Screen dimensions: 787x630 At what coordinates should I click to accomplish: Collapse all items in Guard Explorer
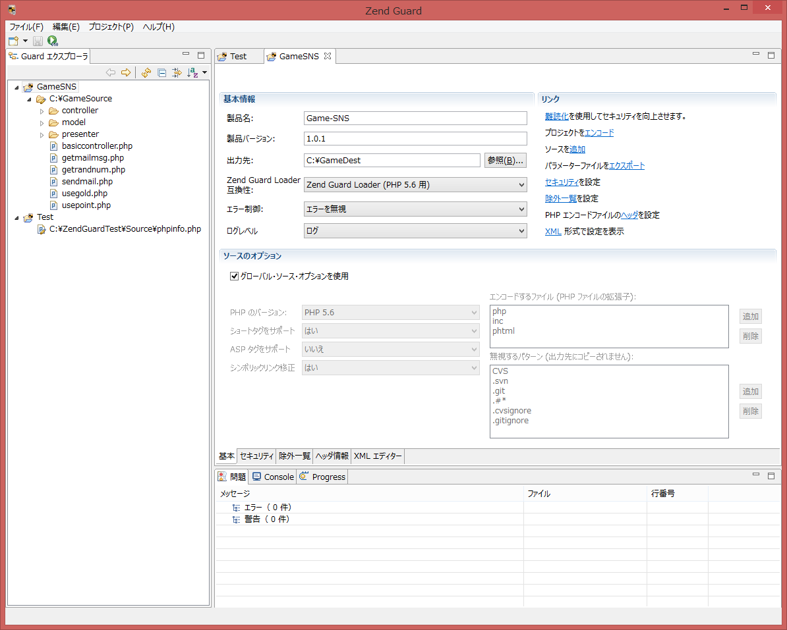click(x=161, y=72)
